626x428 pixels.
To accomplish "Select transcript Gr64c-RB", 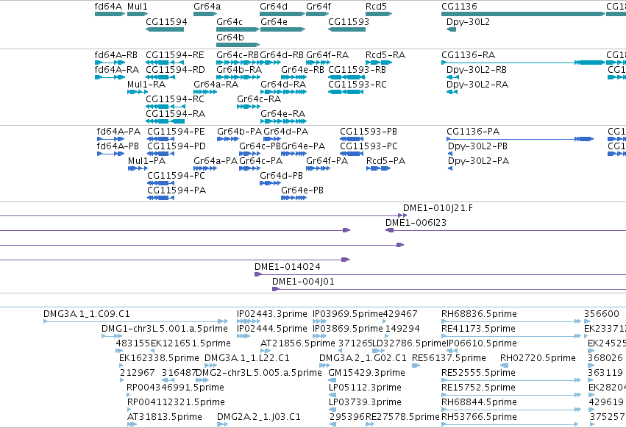I will [238, 55].
